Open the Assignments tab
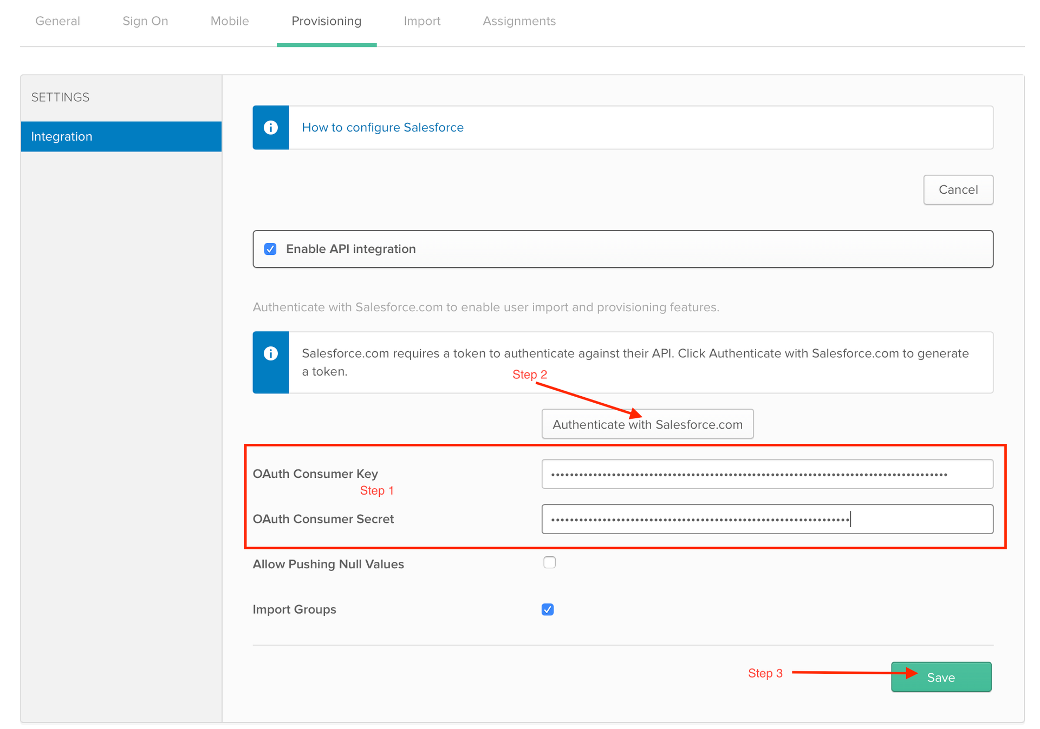The width and height of the screenshot is (1040, 729). coord(519,21)
